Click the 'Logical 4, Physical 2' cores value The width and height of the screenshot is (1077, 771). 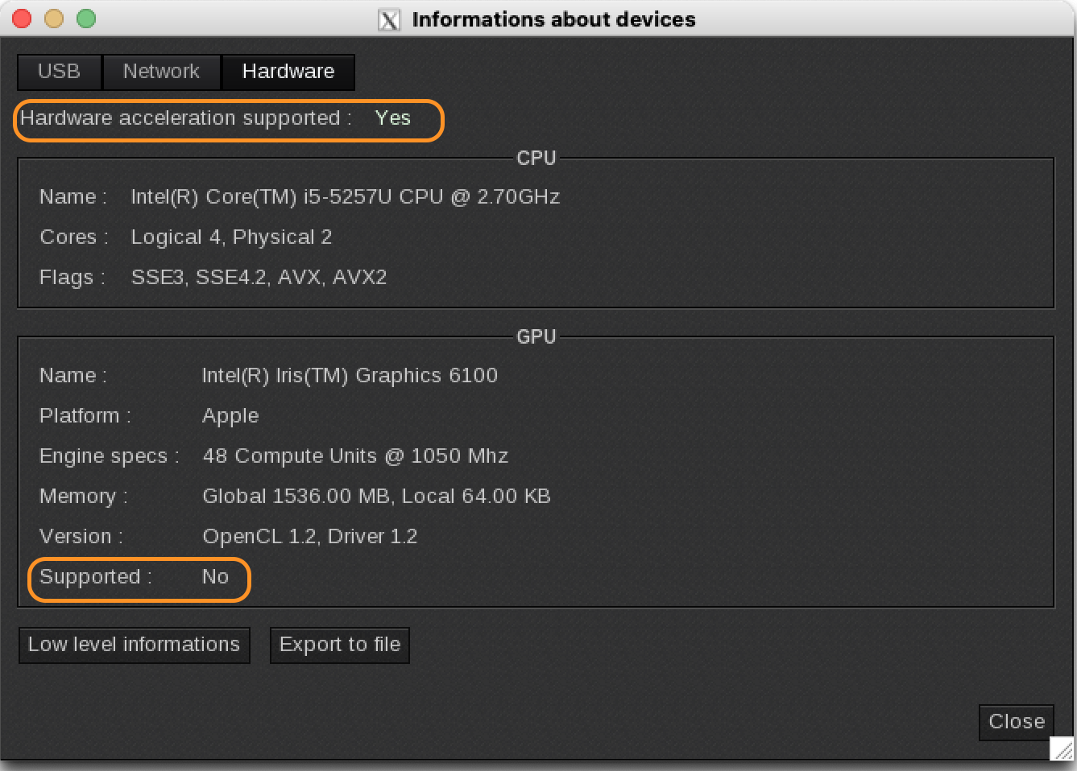[x=231, y=237]
